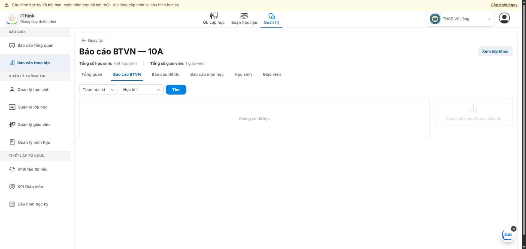Click the 1 giáo viên count text
526x249 pixels.
tap(195, 63)
